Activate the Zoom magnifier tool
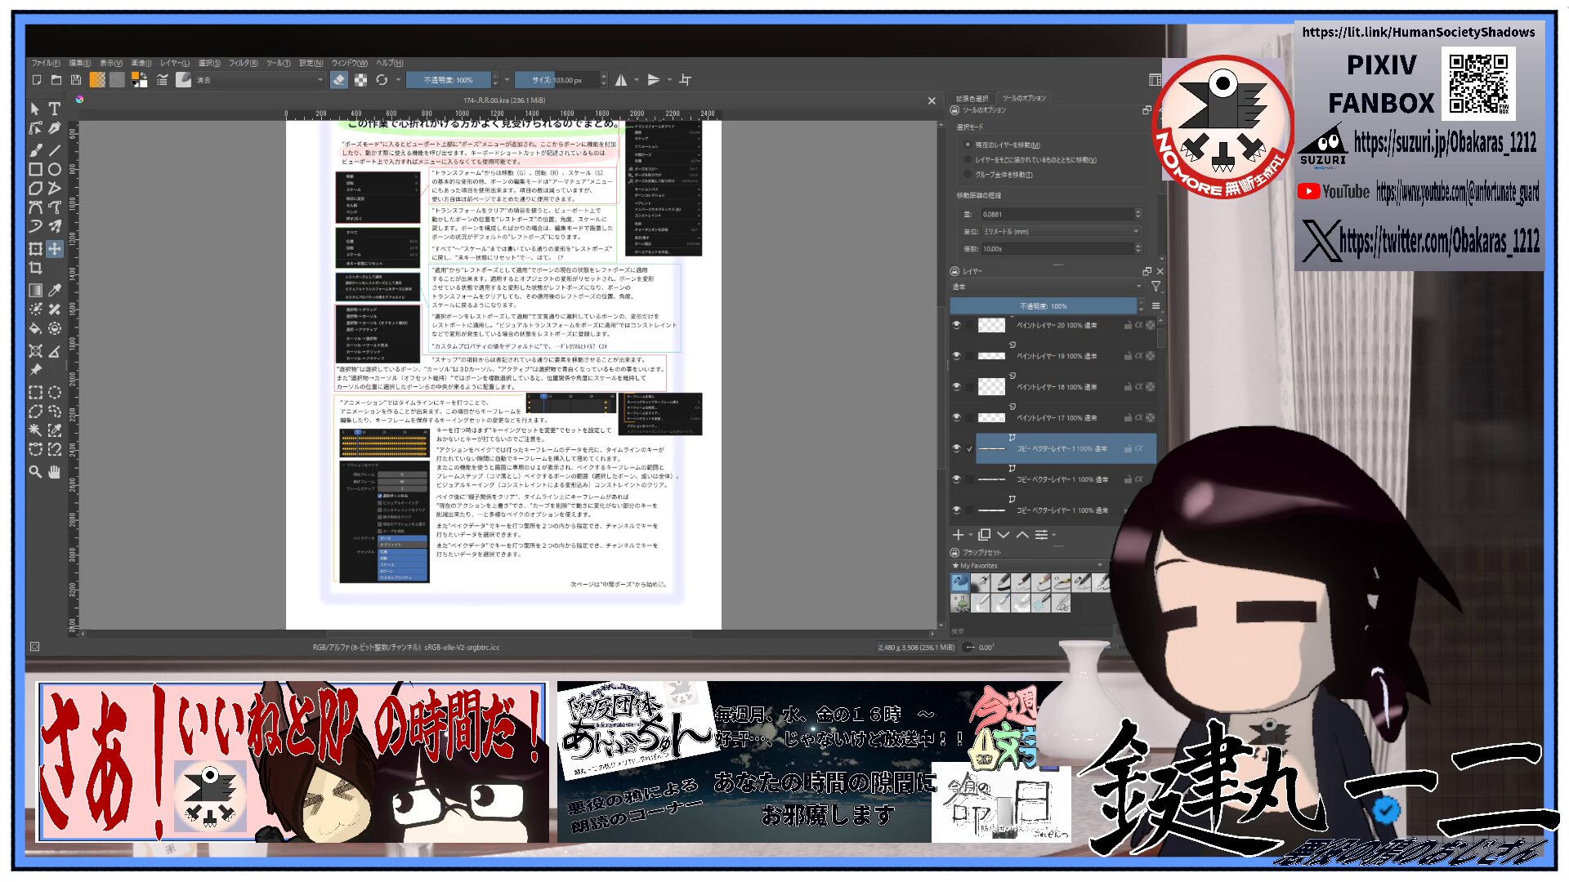This screenshot has height=882, width=1569. click(35, 471)
